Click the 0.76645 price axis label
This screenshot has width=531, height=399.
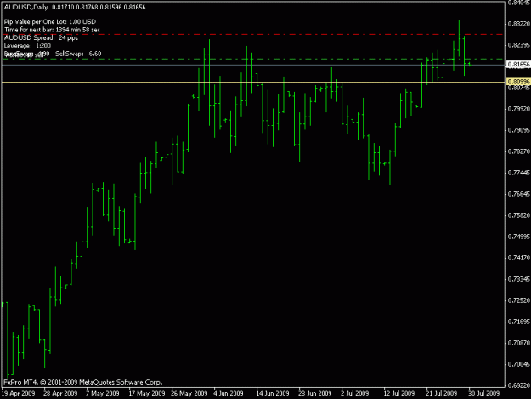click(x=519, y=194)
